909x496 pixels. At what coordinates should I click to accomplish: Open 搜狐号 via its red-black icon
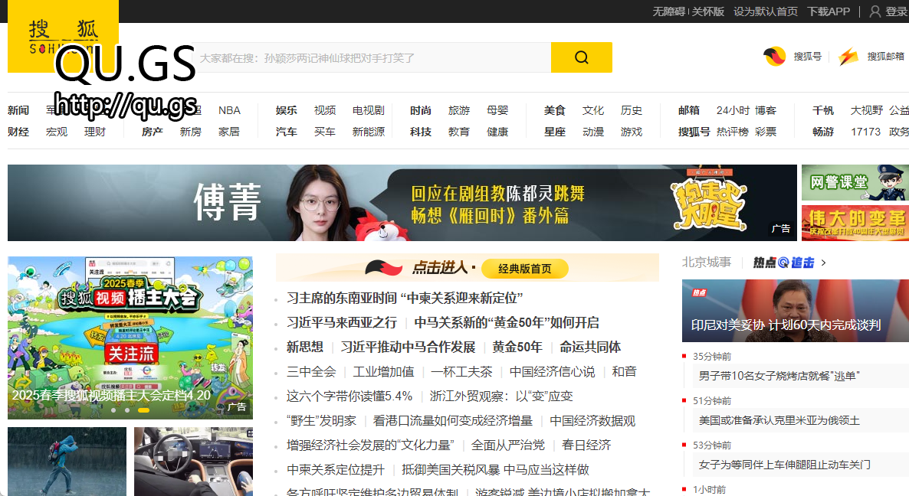click(775, 56)
